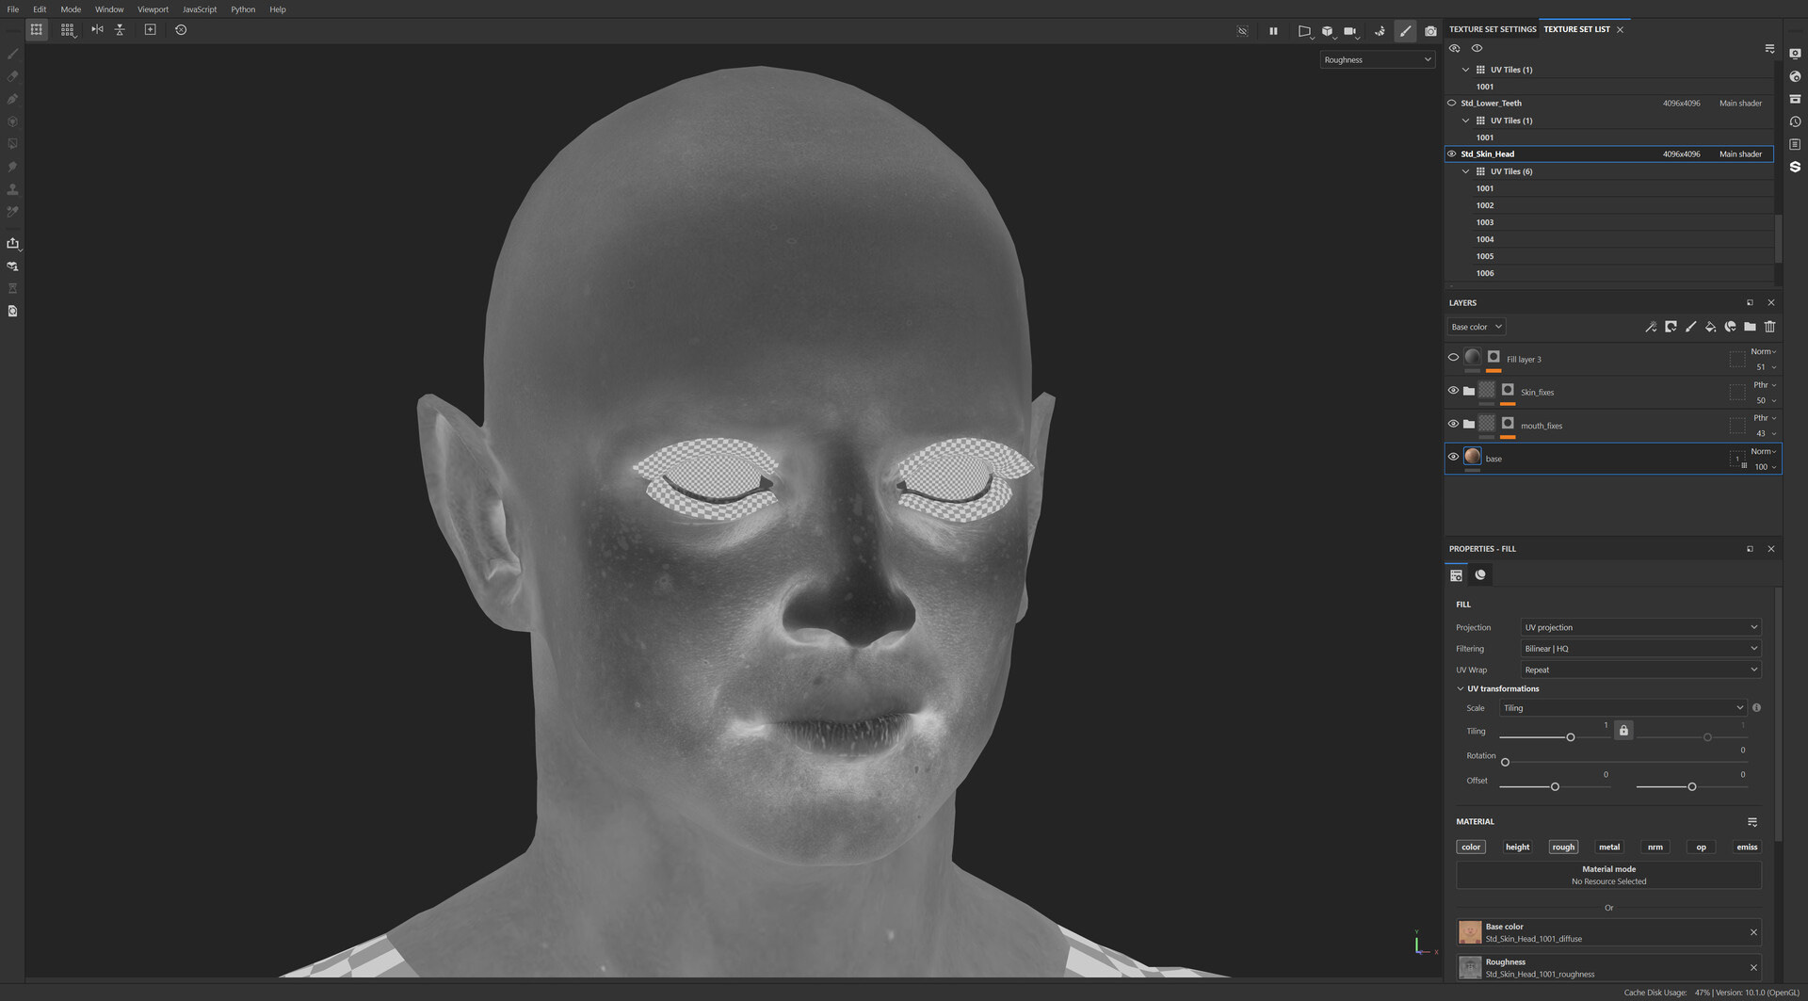Open blend mode dropdown of Fill layer 3
The width and height of the screenshot is (1808, 1001).
click(x=1763, y=351)
